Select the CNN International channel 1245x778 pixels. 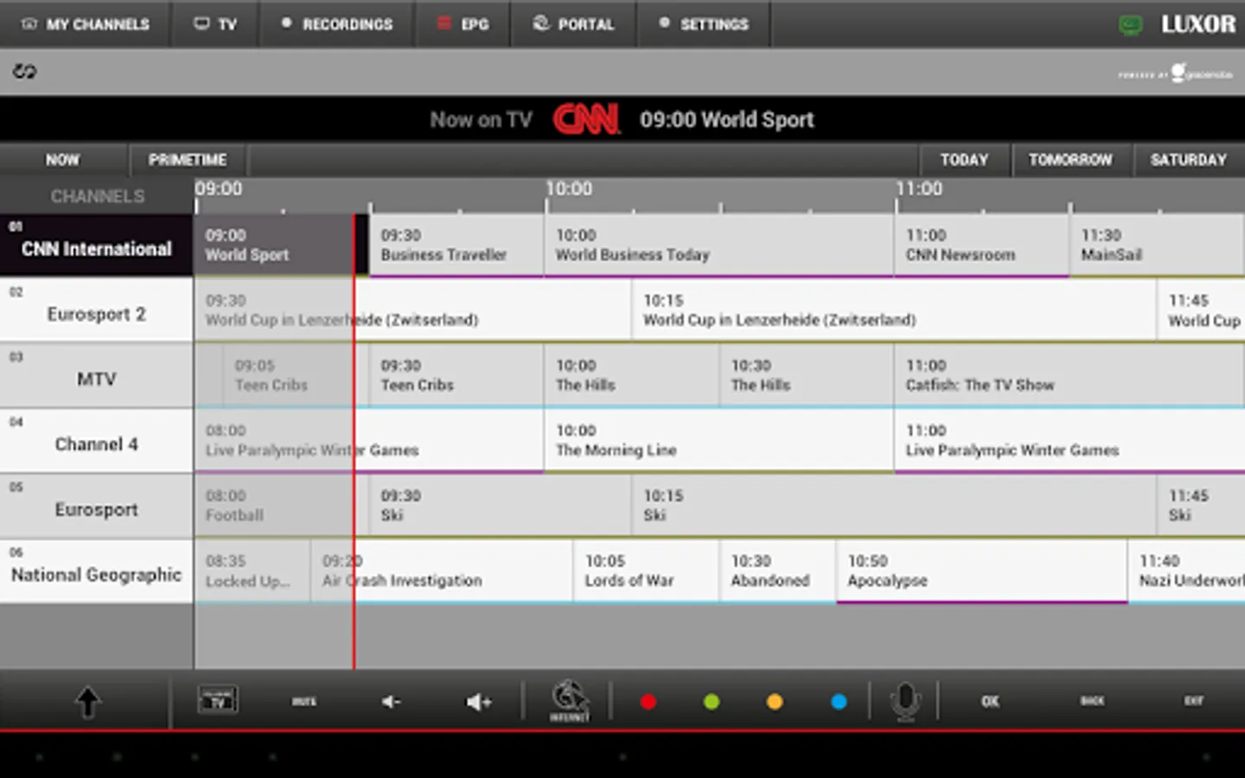97,246
